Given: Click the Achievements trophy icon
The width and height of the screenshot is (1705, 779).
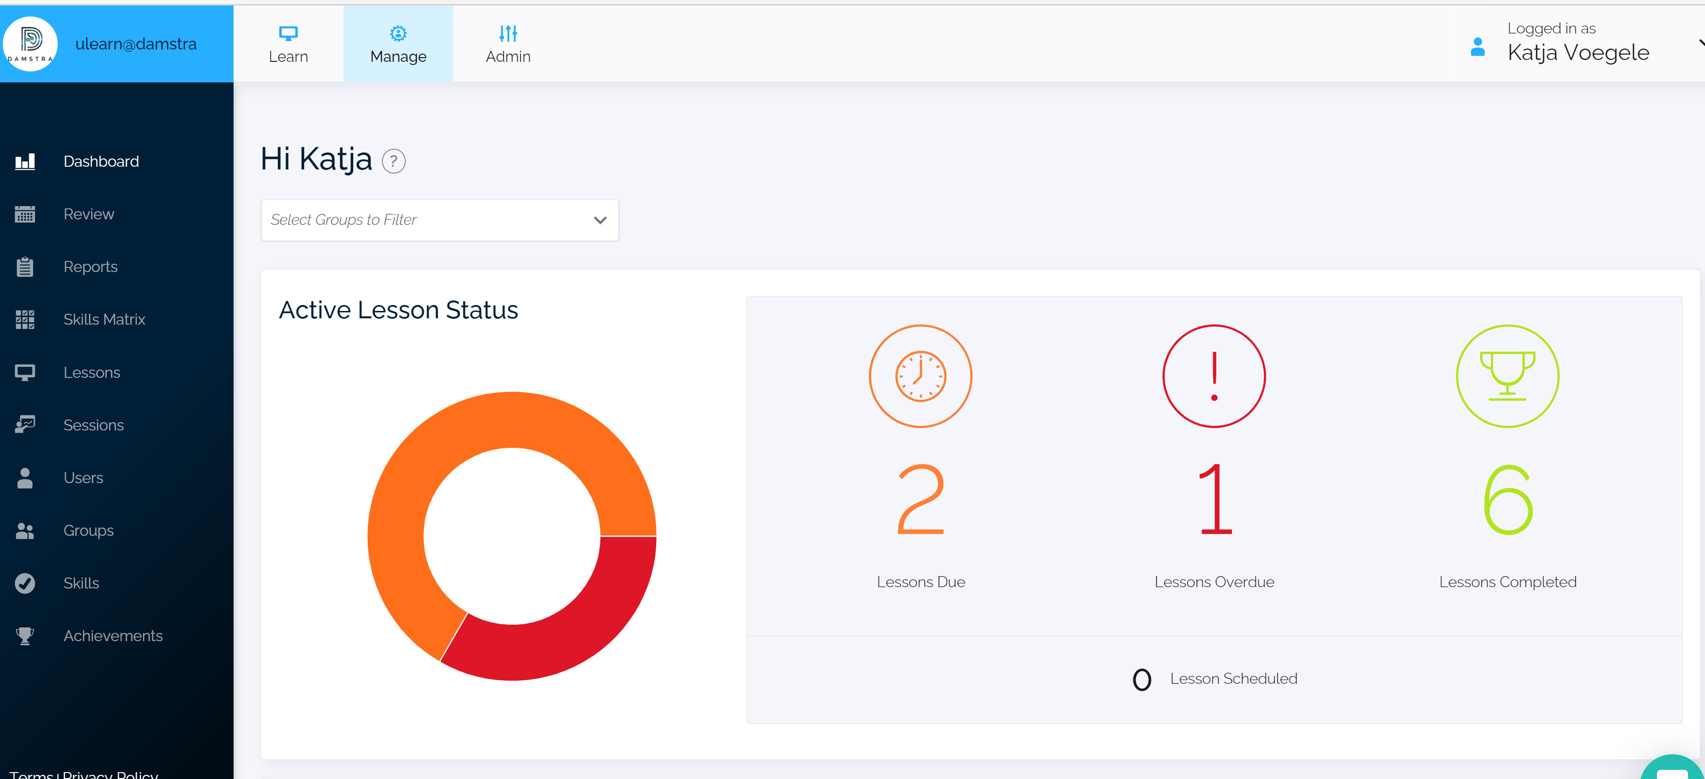Looking at the screenshot, I should 25,636.
